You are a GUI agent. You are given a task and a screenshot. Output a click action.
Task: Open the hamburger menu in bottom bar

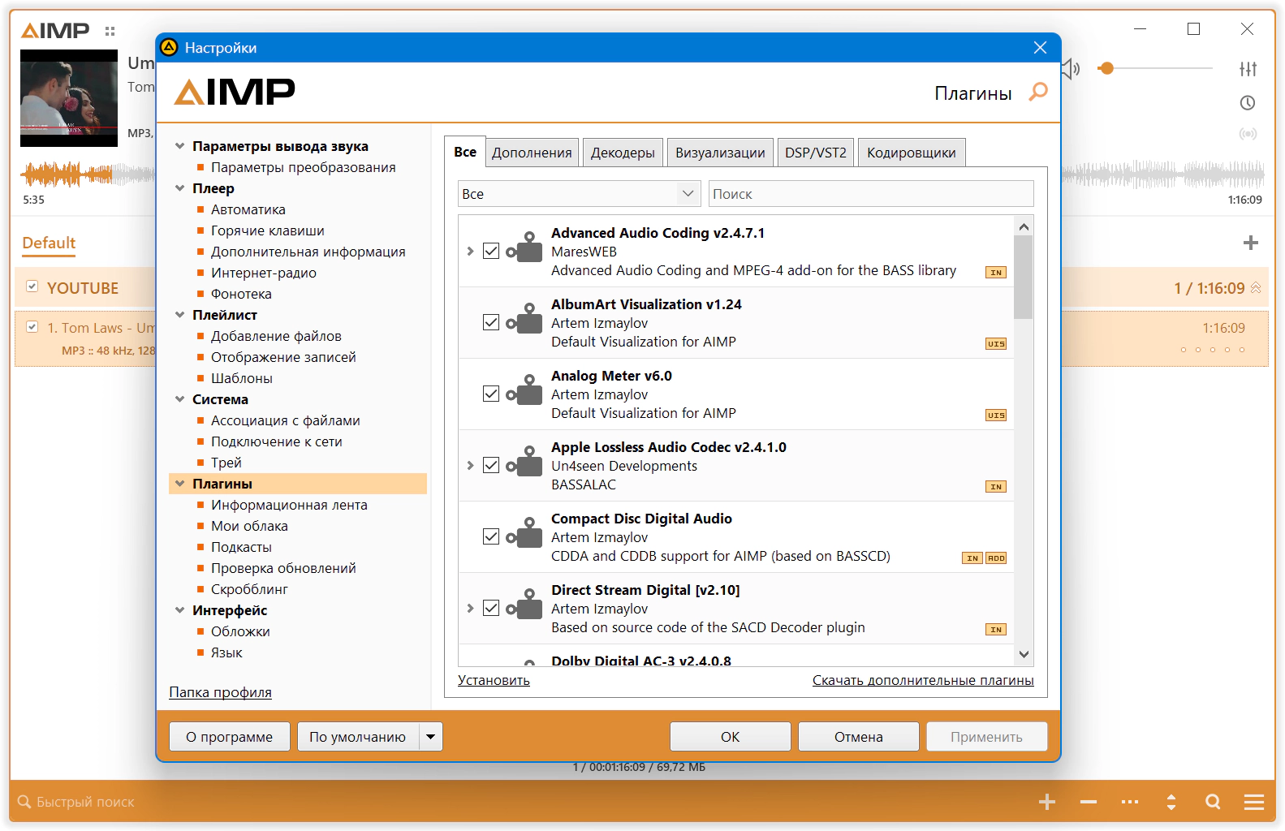tap(1253, 802)
